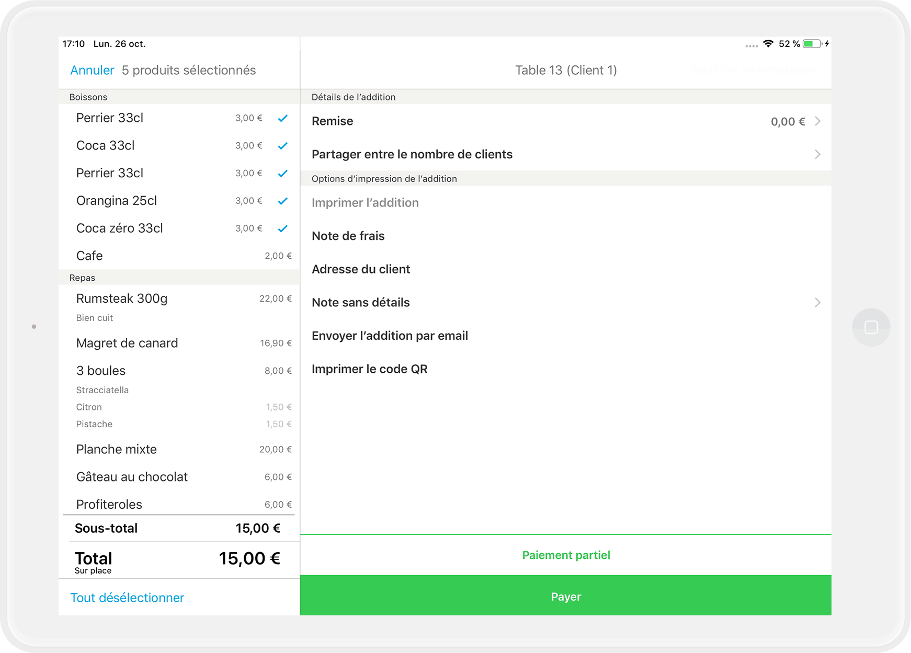Screen dimensions: 911x653
Task: Open Partager entre le nombre de clients
Action: (566, 154)
